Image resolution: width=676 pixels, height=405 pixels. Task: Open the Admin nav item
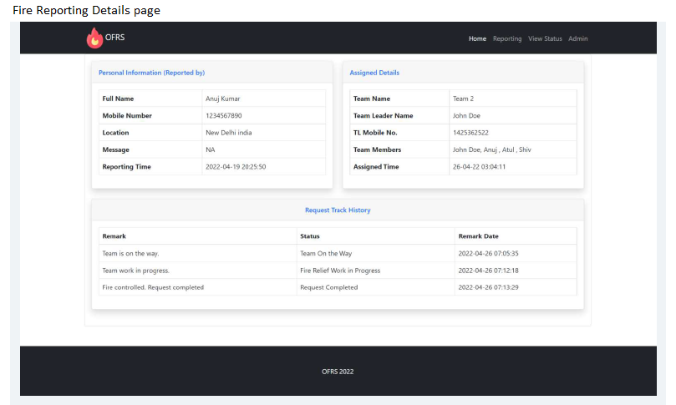click(577, 38)
